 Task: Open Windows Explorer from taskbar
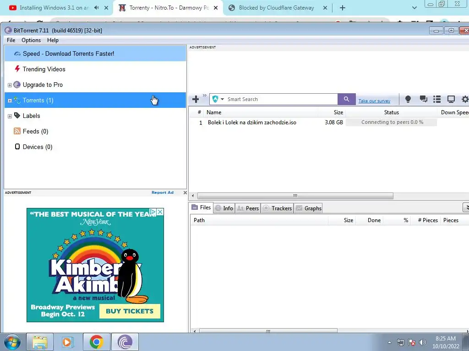pyautogui.click(x=40, y=342)
